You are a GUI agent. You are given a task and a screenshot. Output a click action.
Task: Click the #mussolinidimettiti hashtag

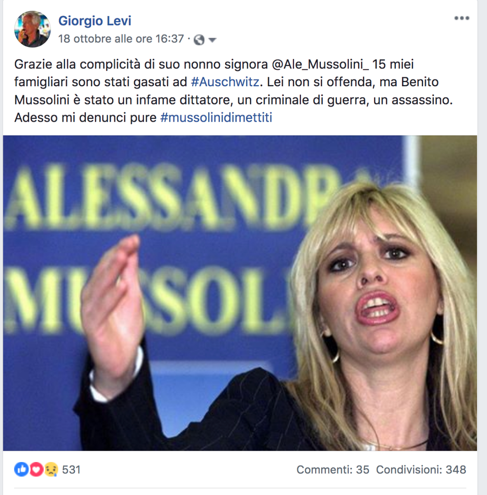[x=216, y=117]
